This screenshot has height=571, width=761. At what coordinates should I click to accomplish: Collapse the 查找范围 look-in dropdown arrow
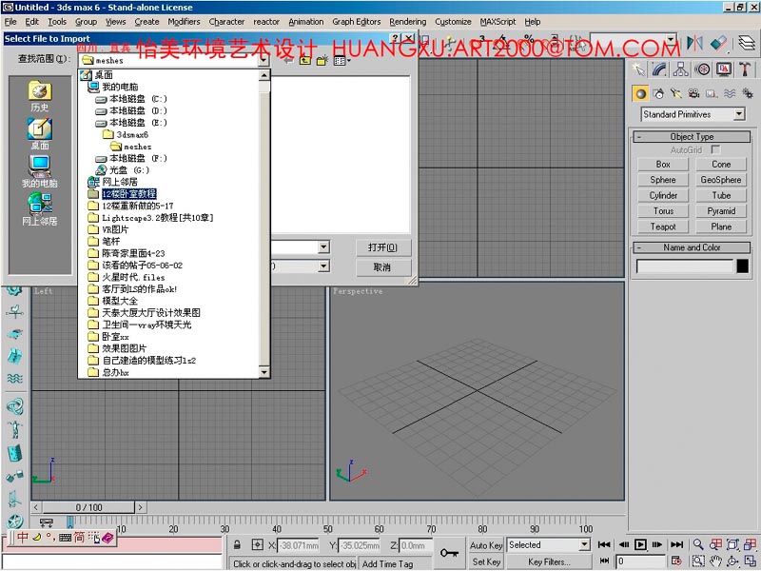263,60
